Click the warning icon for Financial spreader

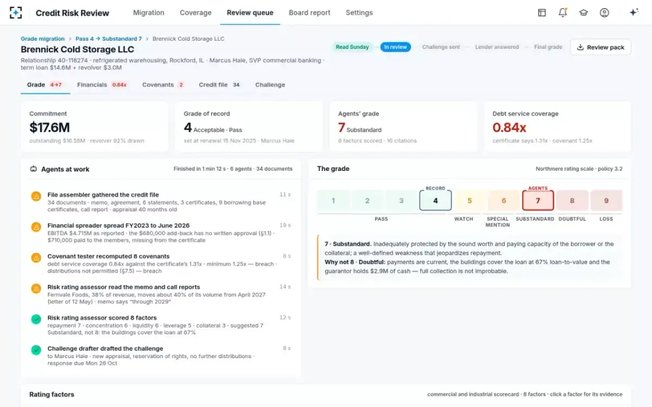click(36, 227)
